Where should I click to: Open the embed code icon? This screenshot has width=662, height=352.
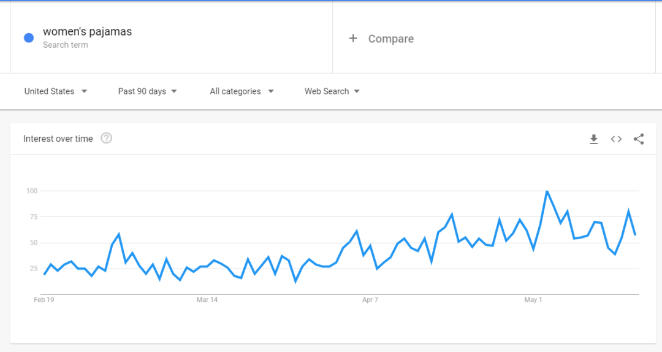pyautogui.click(x=616, y=139)
